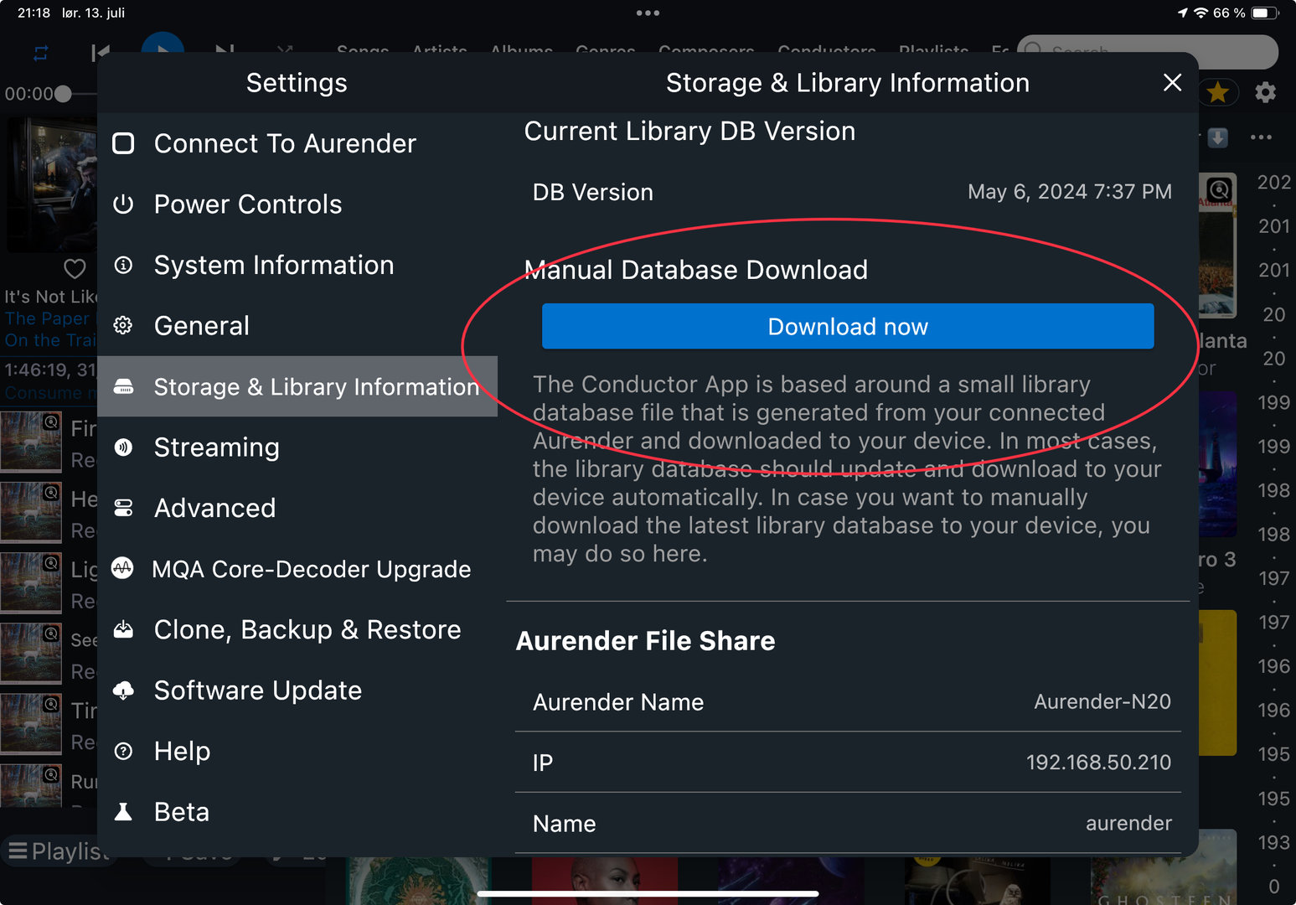Open the Power Controls settings

pyautogui.click(x=248, y=204)
